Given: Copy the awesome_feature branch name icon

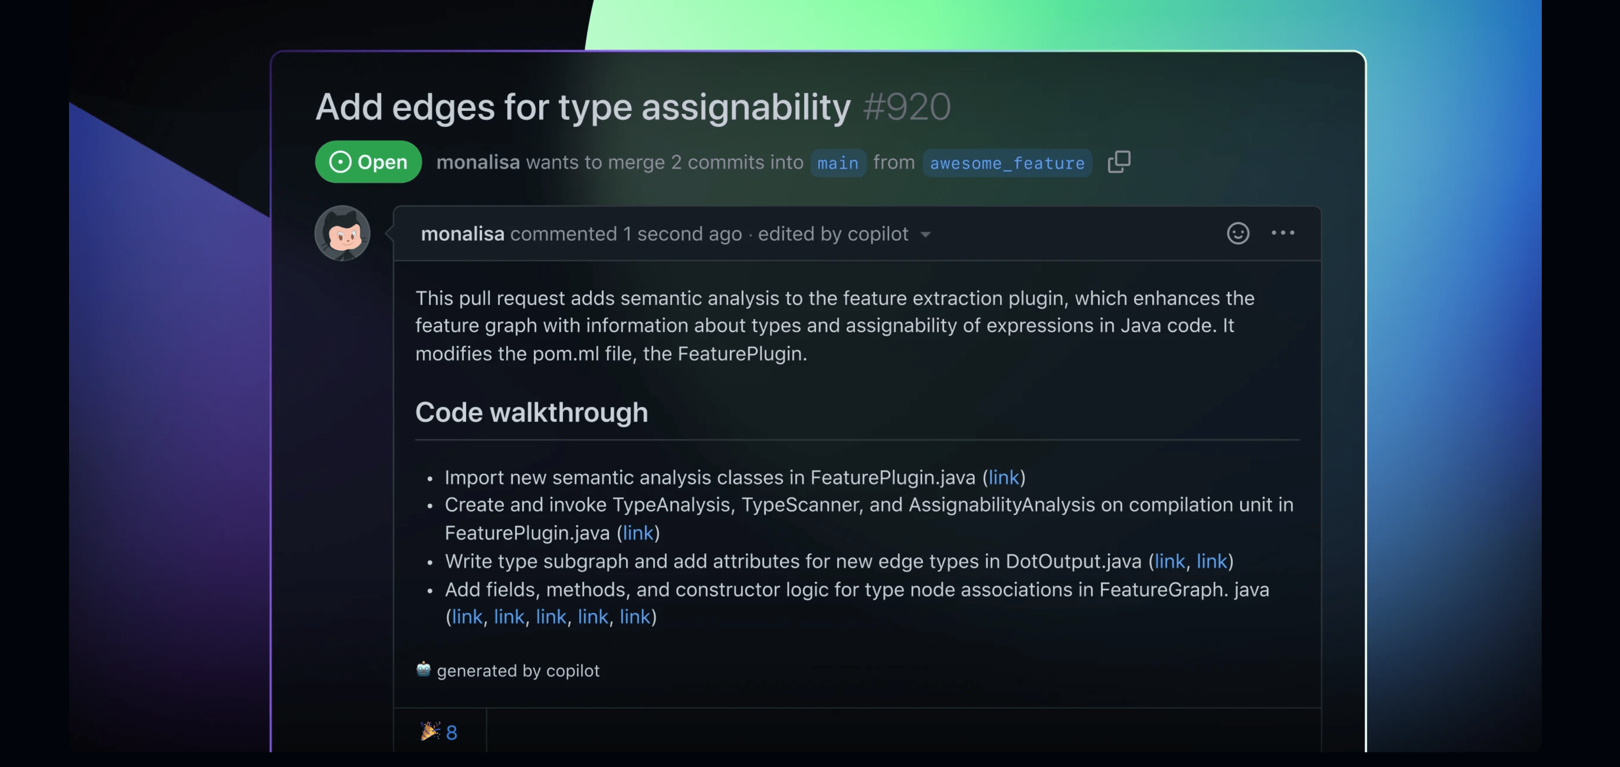Looking at the screenshot, I should pos(1119,162).
